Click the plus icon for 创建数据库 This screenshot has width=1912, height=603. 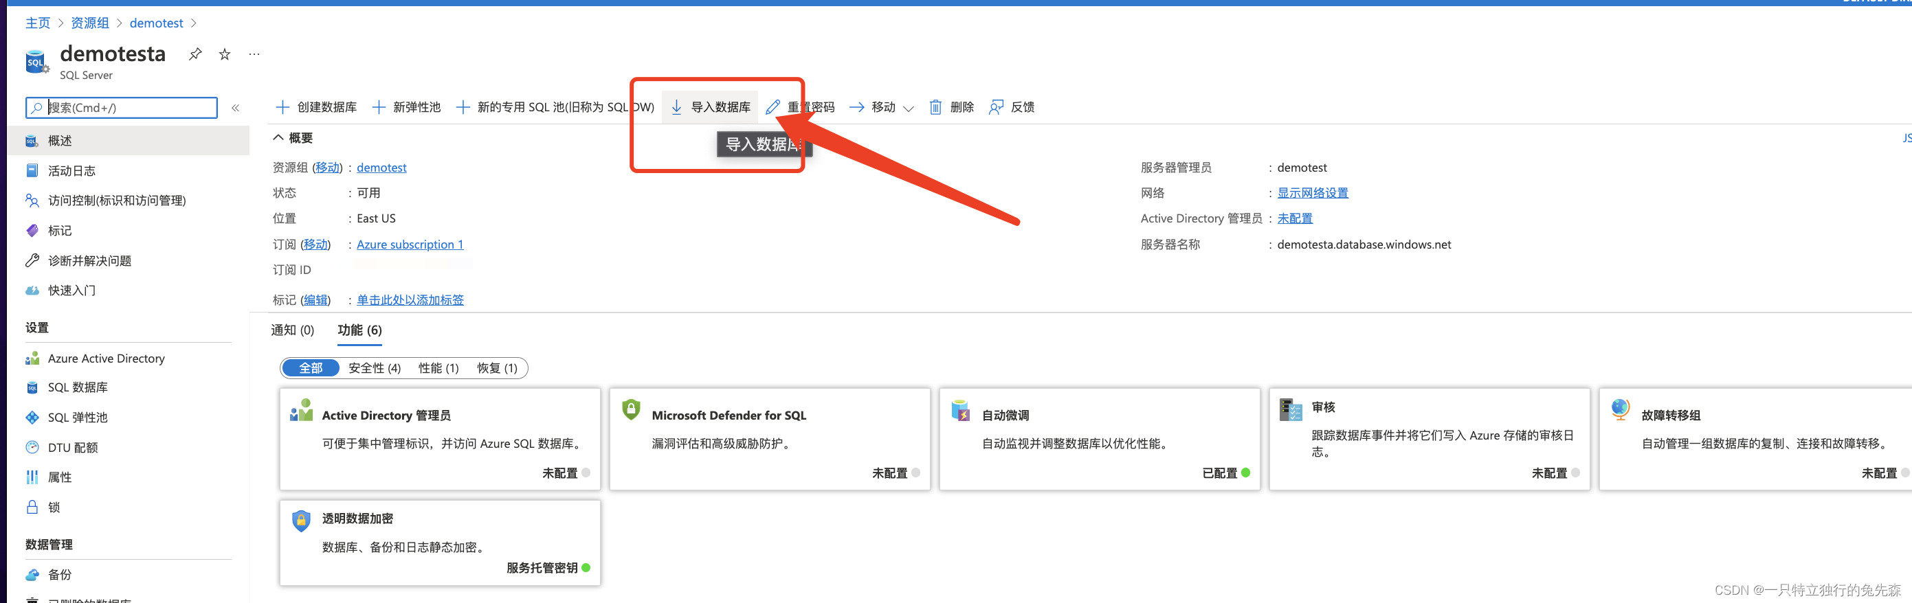282,107
